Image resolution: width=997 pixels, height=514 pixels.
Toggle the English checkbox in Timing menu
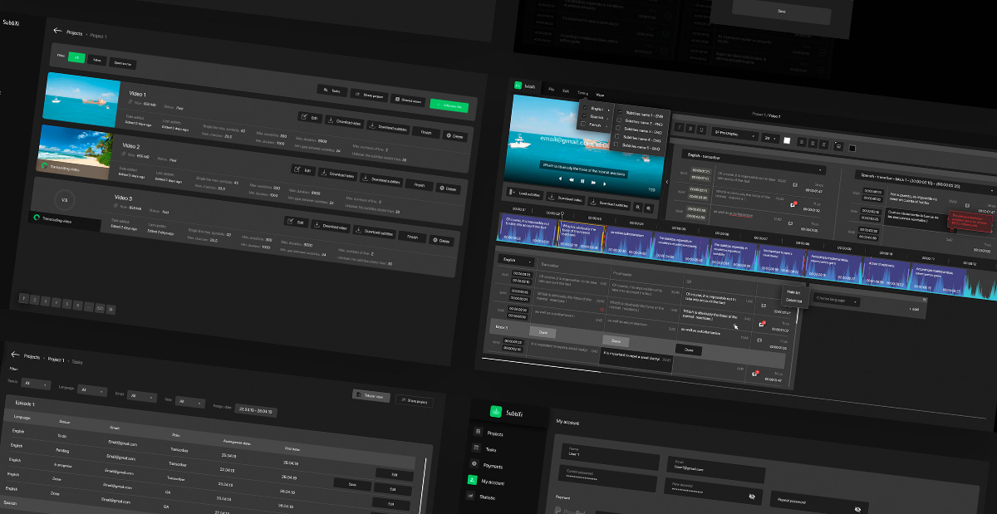point(585,107)
